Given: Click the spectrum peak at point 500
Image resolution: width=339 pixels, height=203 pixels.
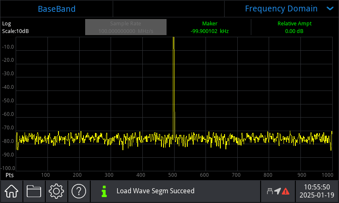Looking at the screenshot, I should point(174,86).
